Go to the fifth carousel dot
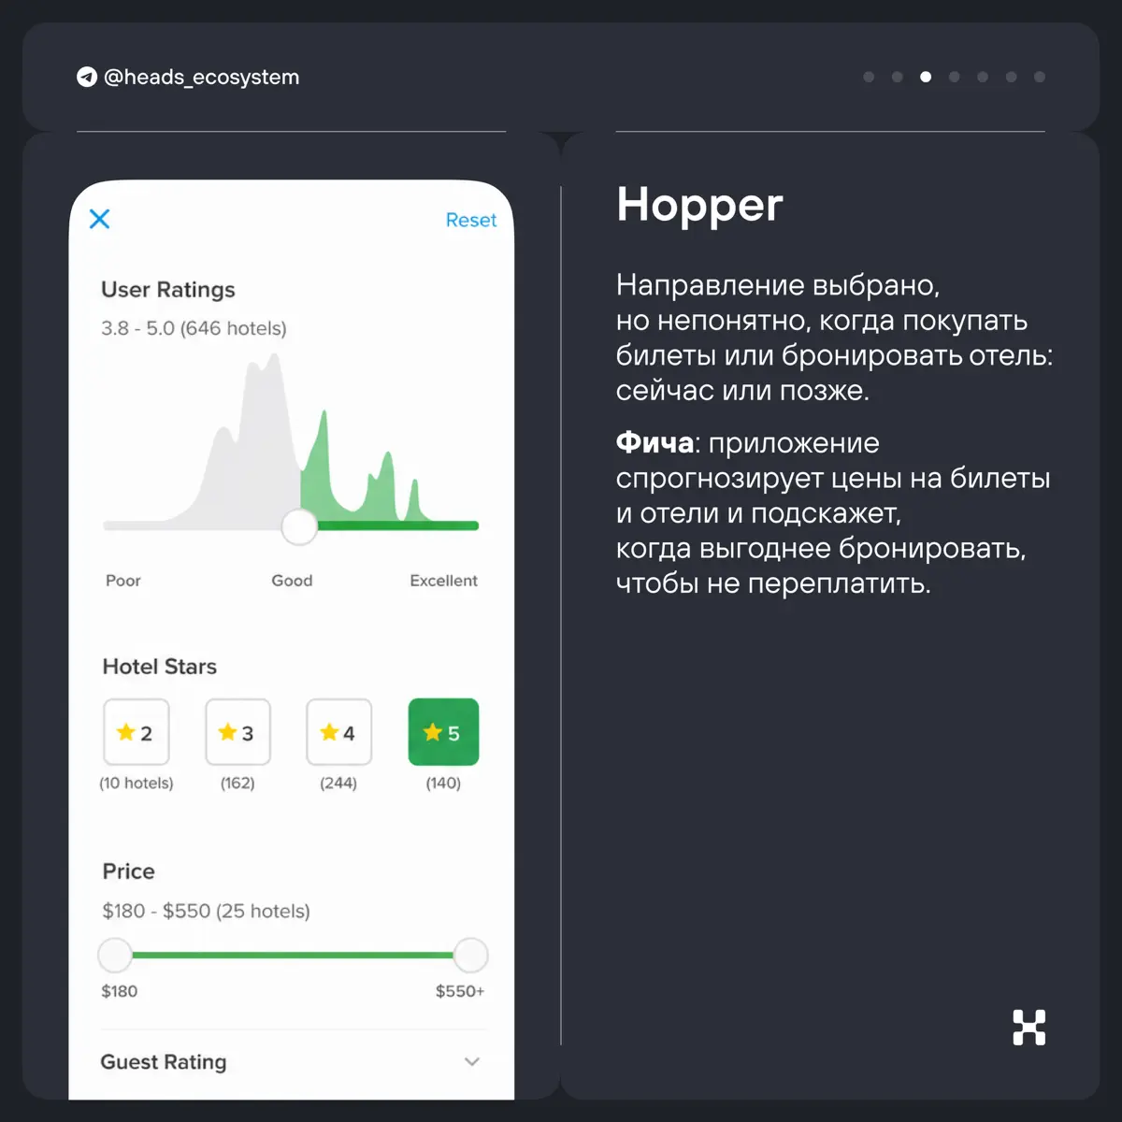Viewport: 1122px width, 1122px height. pyautogui.click(x=983, y=77)
